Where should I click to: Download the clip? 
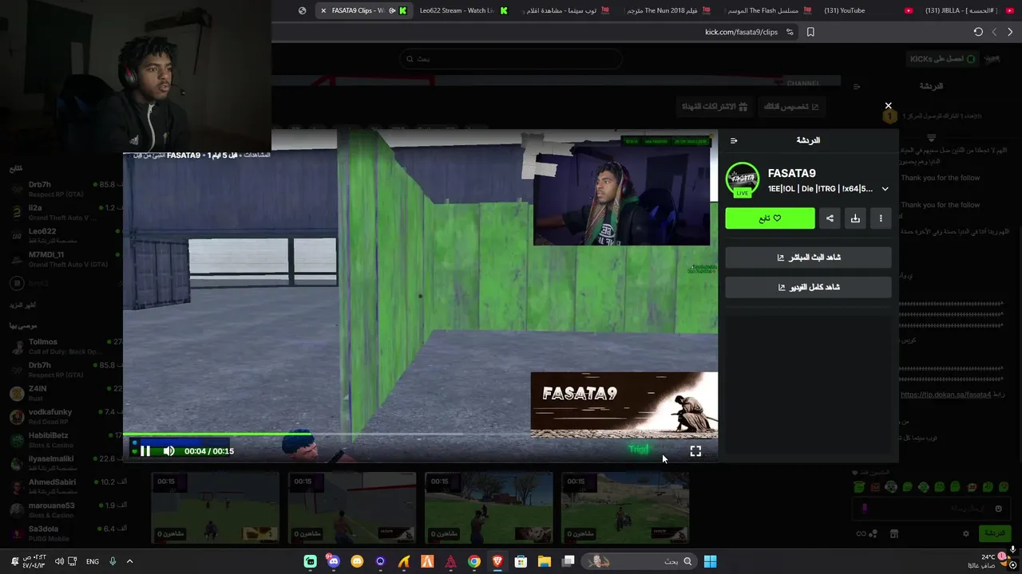855,218
